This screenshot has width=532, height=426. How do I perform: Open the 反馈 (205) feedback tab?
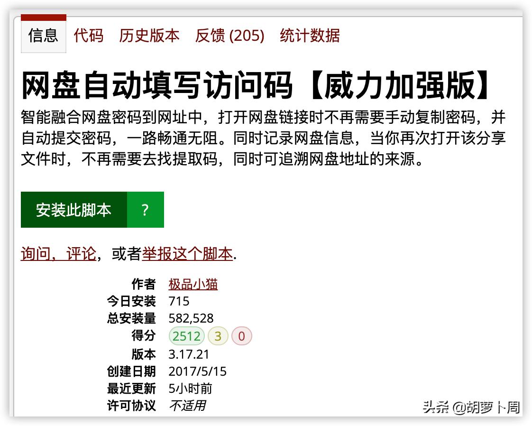coord(228,36)
